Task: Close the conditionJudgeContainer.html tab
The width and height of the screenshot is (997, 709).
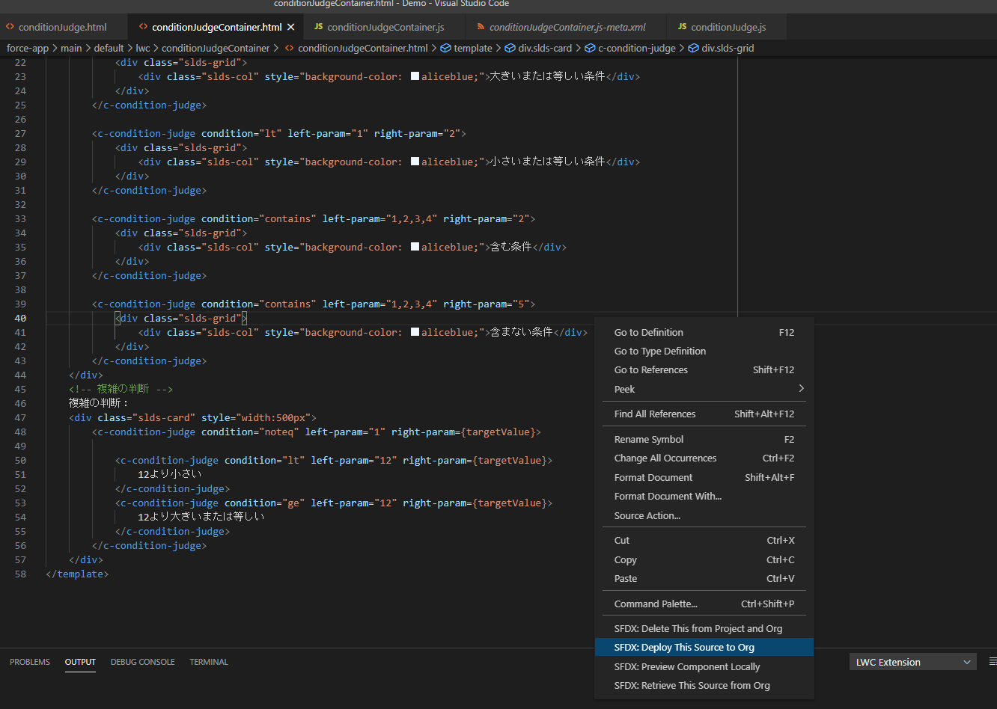Action: [x=291, y=27]
